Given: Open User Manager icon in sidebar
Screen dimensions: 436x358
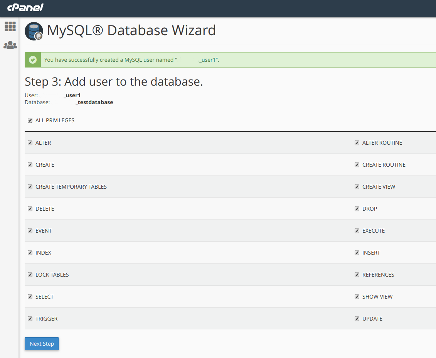Looking at the screenshot, I should click(10, 46).
